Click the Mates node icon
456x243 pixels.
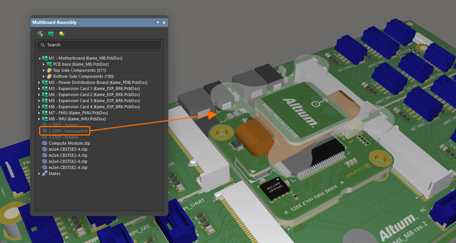[x=45, y=174]
